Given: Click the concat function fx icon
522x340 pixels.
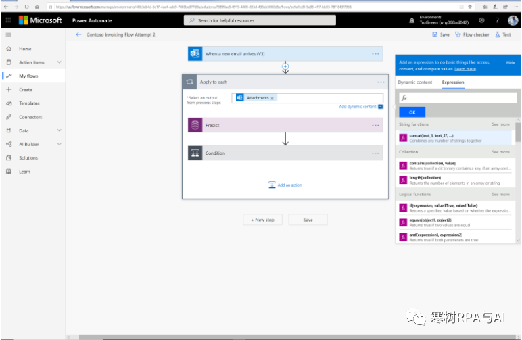Looking at the screenshot, I should pos(403,138).
